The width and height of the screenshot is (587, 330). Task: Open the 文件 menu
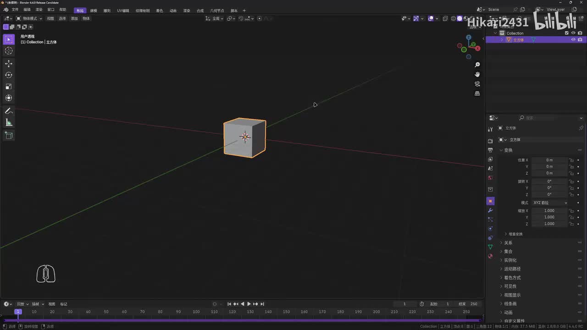tap(15, 10)
